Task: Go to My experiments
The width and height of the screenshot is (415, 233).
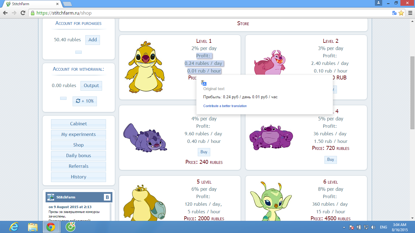Action: point(78,134)
